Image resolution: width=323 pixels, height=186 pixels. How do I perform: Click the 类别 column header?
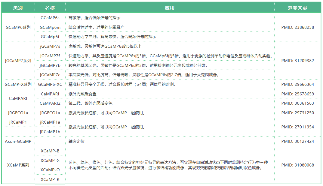coord(18,7)
